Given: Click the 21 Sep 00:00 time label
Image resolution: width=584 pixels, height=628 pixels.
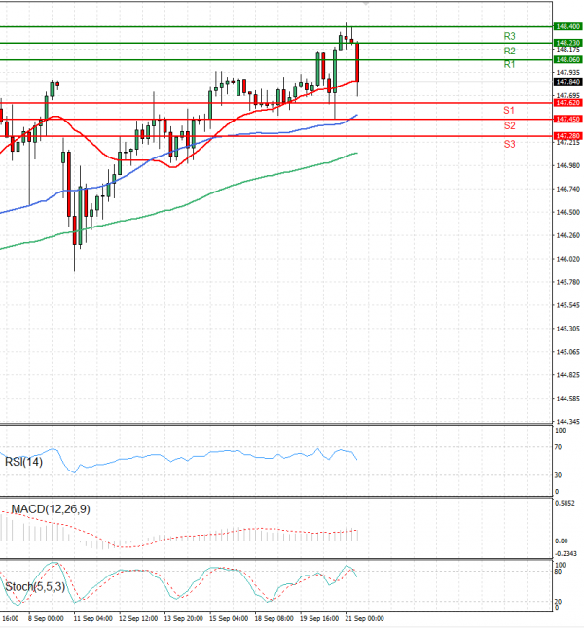Looking at the screenshot, I should click(365, 619).
